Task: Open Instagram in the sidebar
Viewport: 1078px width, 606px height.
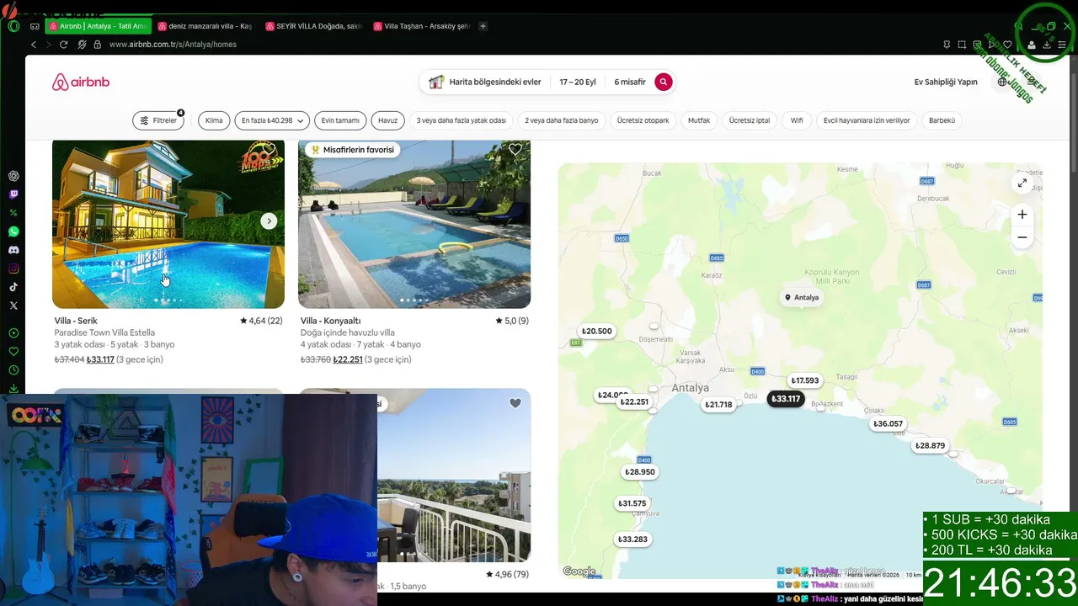Action: 13,268
